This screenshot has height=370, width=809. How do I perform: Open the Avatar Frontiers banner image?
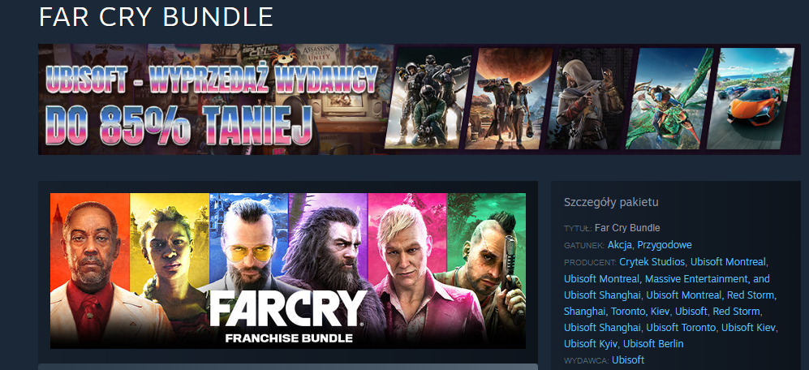point(669,98)
